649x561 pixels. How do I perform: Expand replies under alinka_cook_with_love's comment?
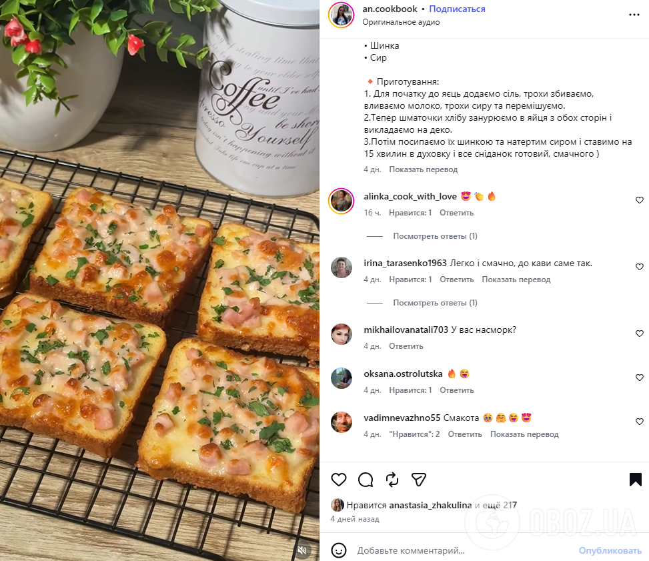(435, 236)
